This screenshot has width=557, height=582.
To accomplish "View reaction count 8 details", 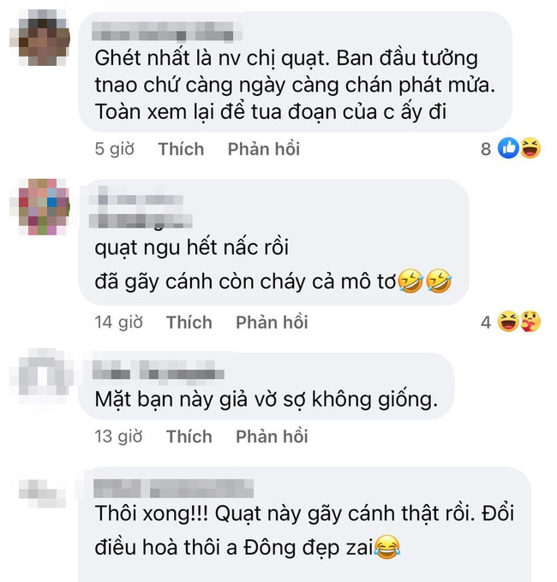I will pyautogui.click(x=486, y=149).
